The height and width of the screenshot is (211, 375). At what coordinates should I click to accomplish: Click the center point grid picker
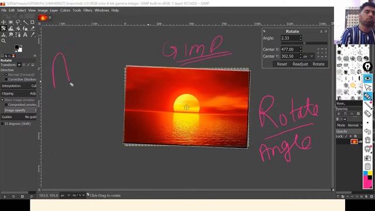pos(322,53)
